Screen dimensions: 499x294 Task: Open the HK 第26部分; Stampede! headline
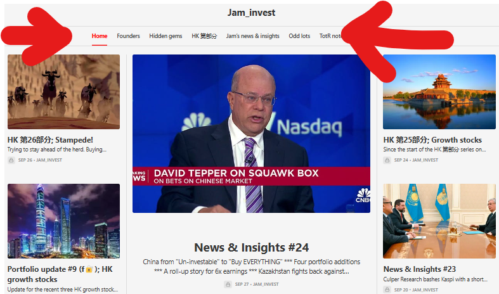tap(50, 139)
